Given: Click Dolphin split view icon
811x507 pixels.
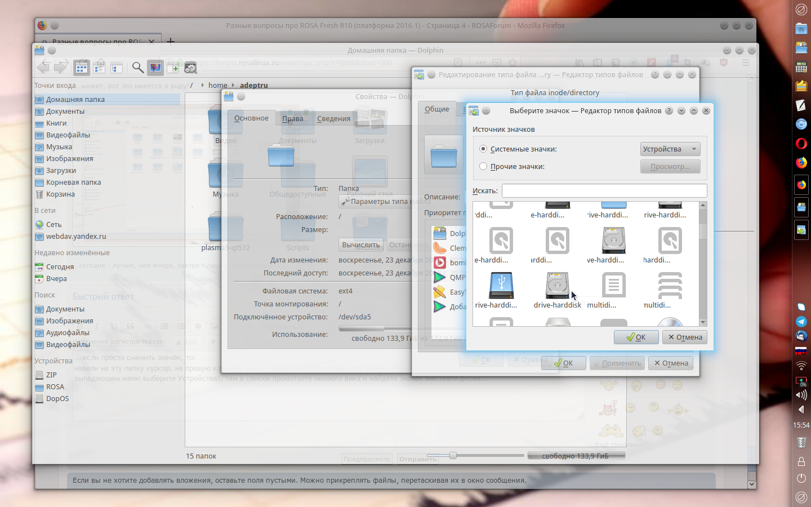Looking at the screenshot, I should tap(173, 68).
